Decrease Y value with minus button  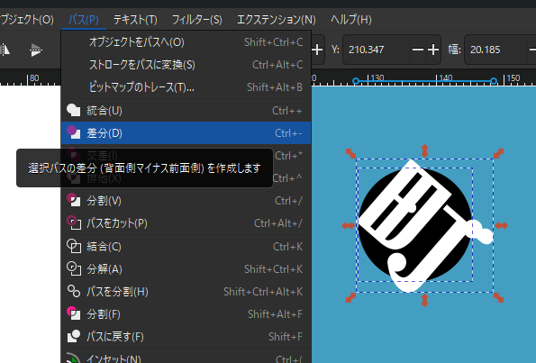click(x=418, y=50)
